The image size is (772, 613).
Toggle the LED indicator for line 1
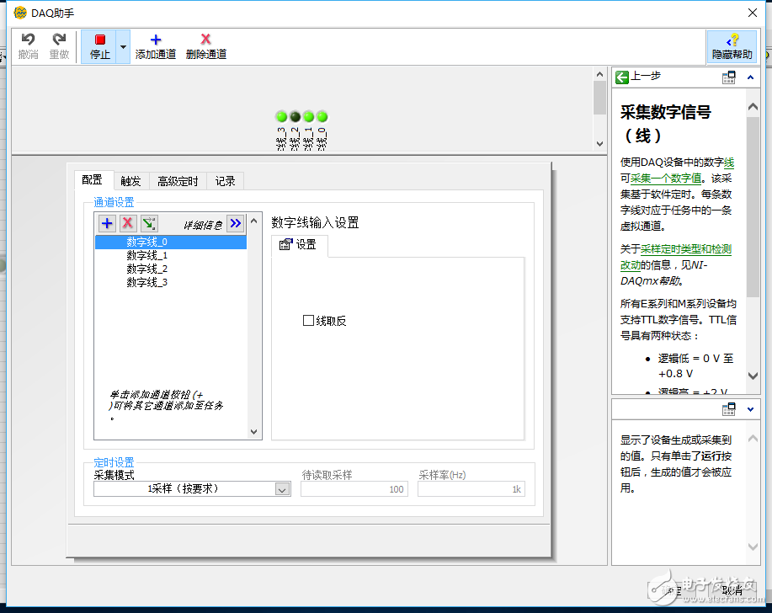[308, 117]
